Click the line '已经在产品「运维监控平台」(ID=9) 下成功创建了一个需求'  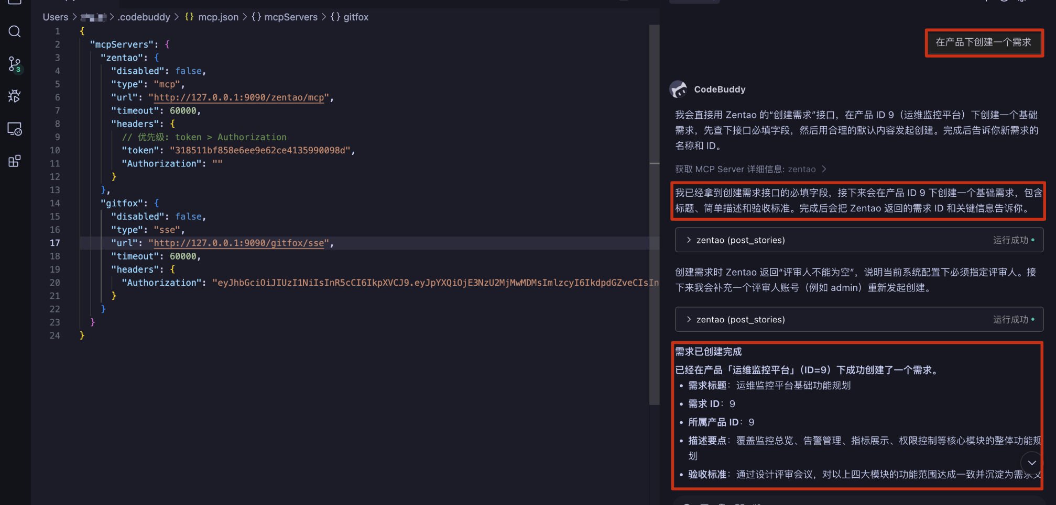(x=807, y=370)
